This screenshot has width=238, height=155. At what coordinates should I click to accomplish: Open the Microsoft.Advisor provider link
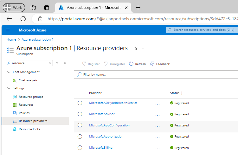pos(102,114)
